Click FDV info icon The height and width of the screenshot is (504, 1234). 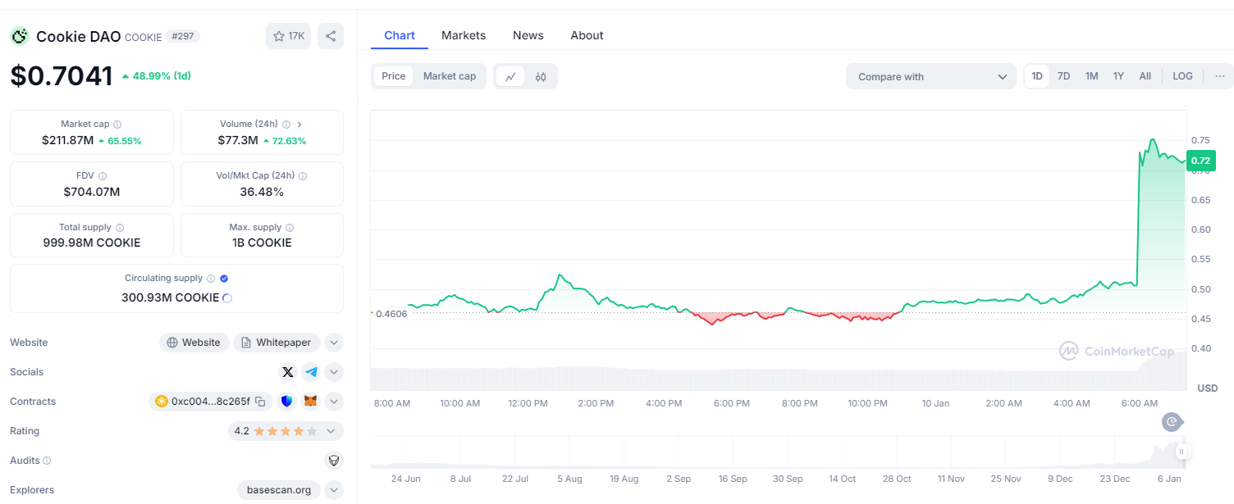pyautogui.click(x=103, y=176)
